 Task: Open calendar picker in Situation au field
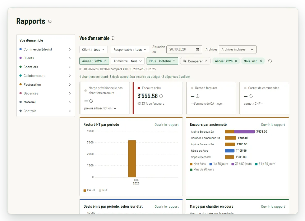(197, 49)
